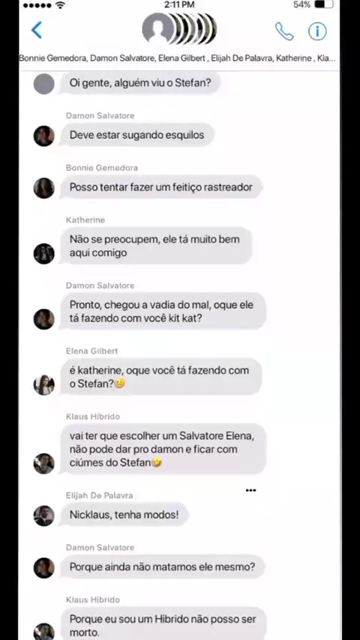Screen dimensions: 360x640
Task: Tap the Klaus Híbrido sender name above 'vai ter'
Action: pos(93,417)
